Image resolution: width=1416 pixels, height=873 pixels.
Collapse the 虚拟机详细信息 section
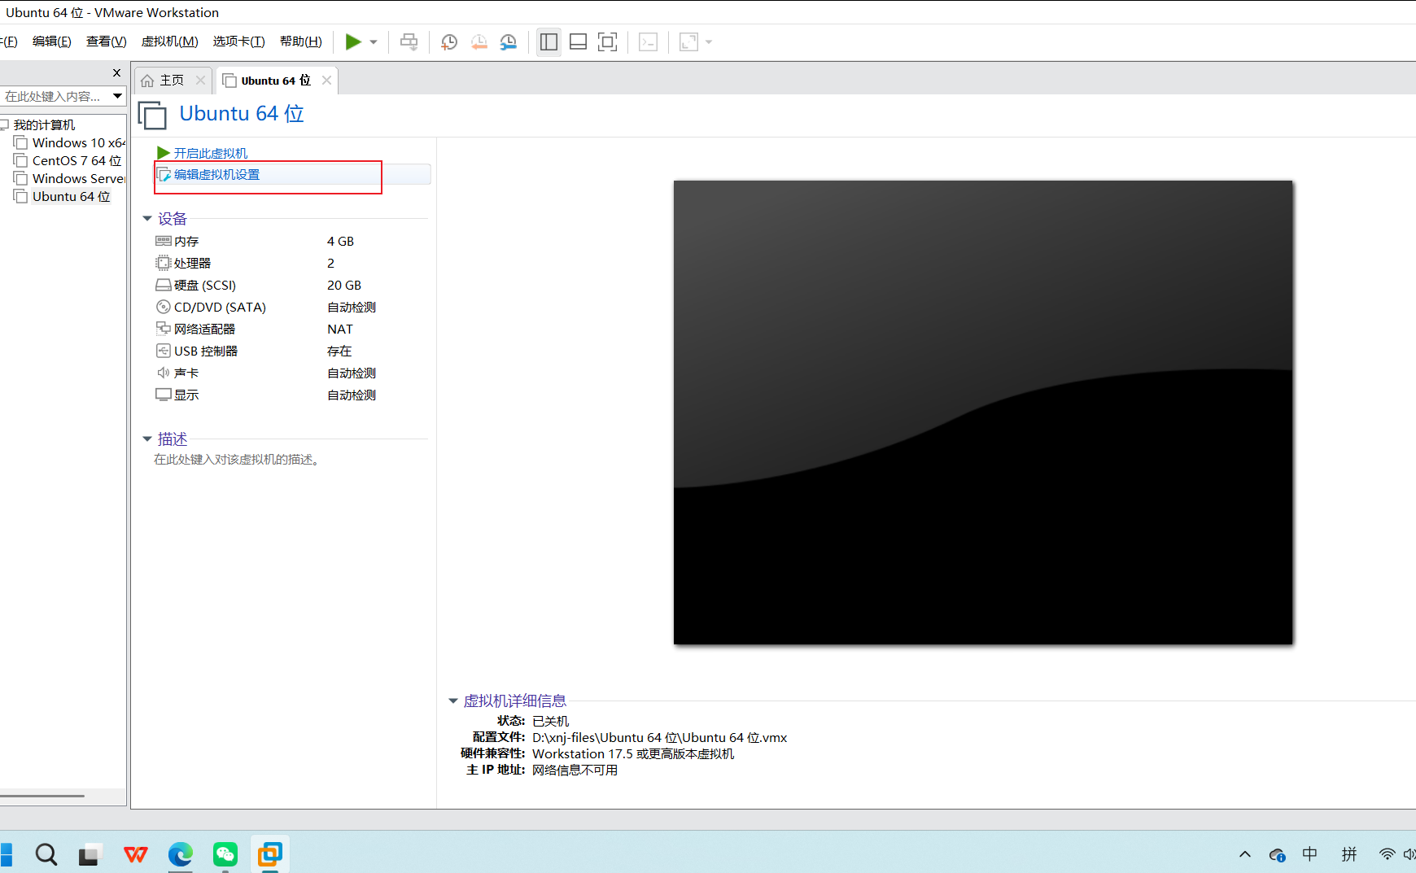point(453,701)
